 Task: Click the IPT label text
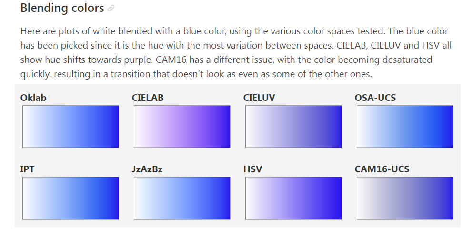tap(27, 169)
